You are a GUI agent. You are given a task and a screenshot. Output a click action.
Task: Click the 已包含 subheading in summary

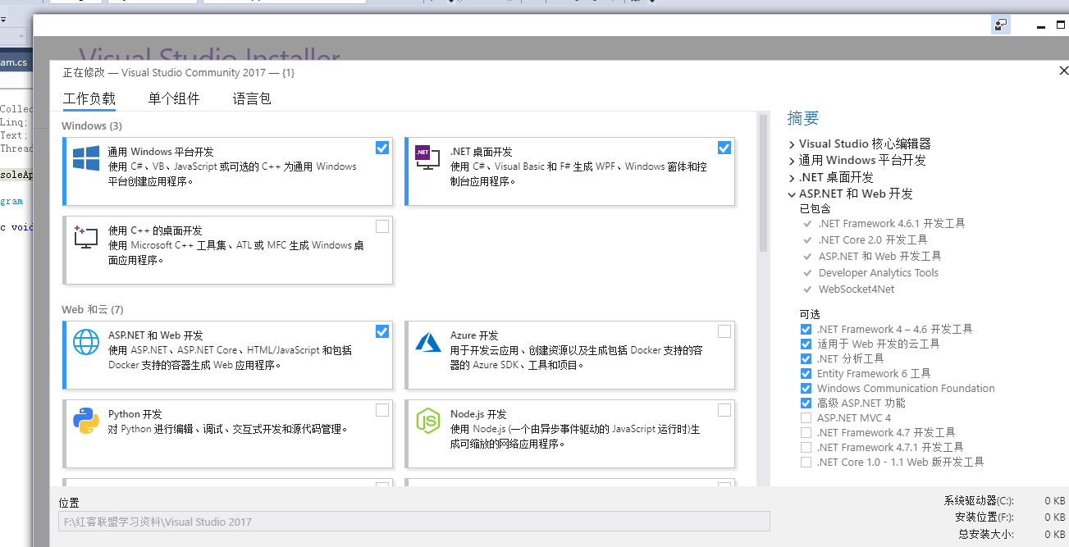pos(815,208)
